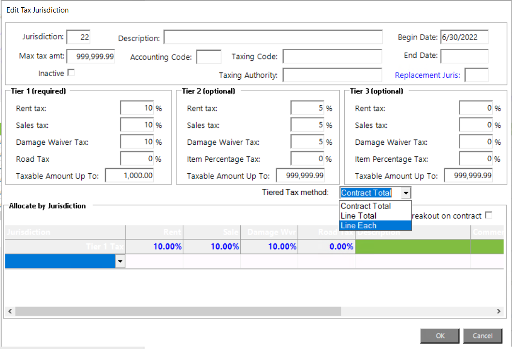Click the Tier 2 Sales tax field
Screen dimensions: 512x349
tap(307, 125)
